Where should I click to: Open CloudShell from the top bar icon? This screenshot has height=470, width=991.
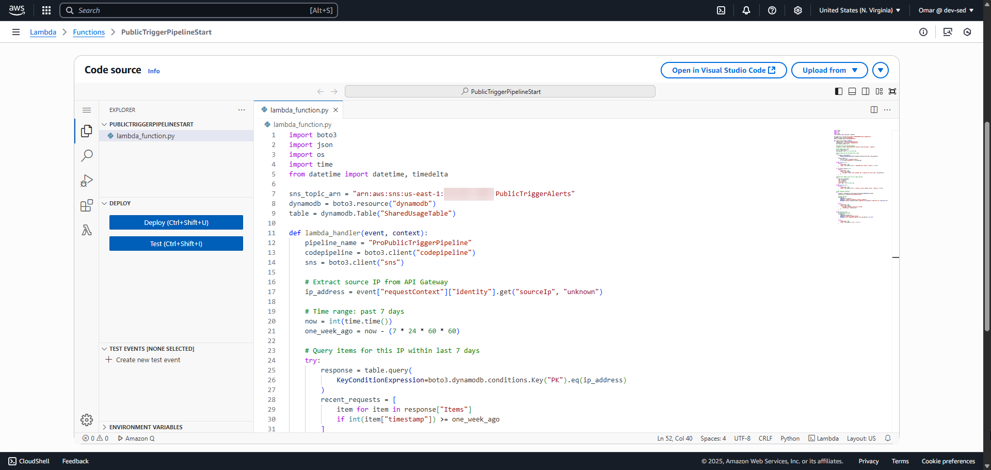[x=721, y=10]
